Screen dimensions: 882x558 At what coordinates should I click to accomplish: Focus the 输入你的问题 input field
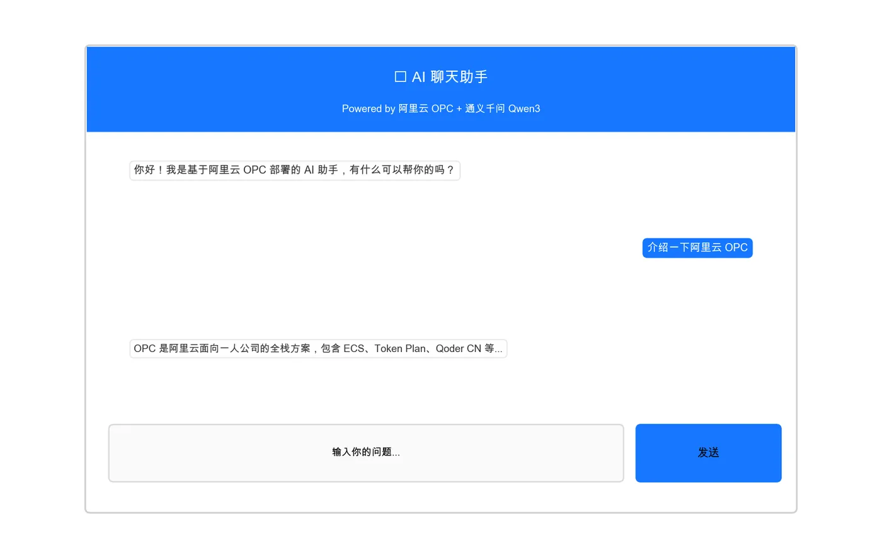click(x=366, y=453)
